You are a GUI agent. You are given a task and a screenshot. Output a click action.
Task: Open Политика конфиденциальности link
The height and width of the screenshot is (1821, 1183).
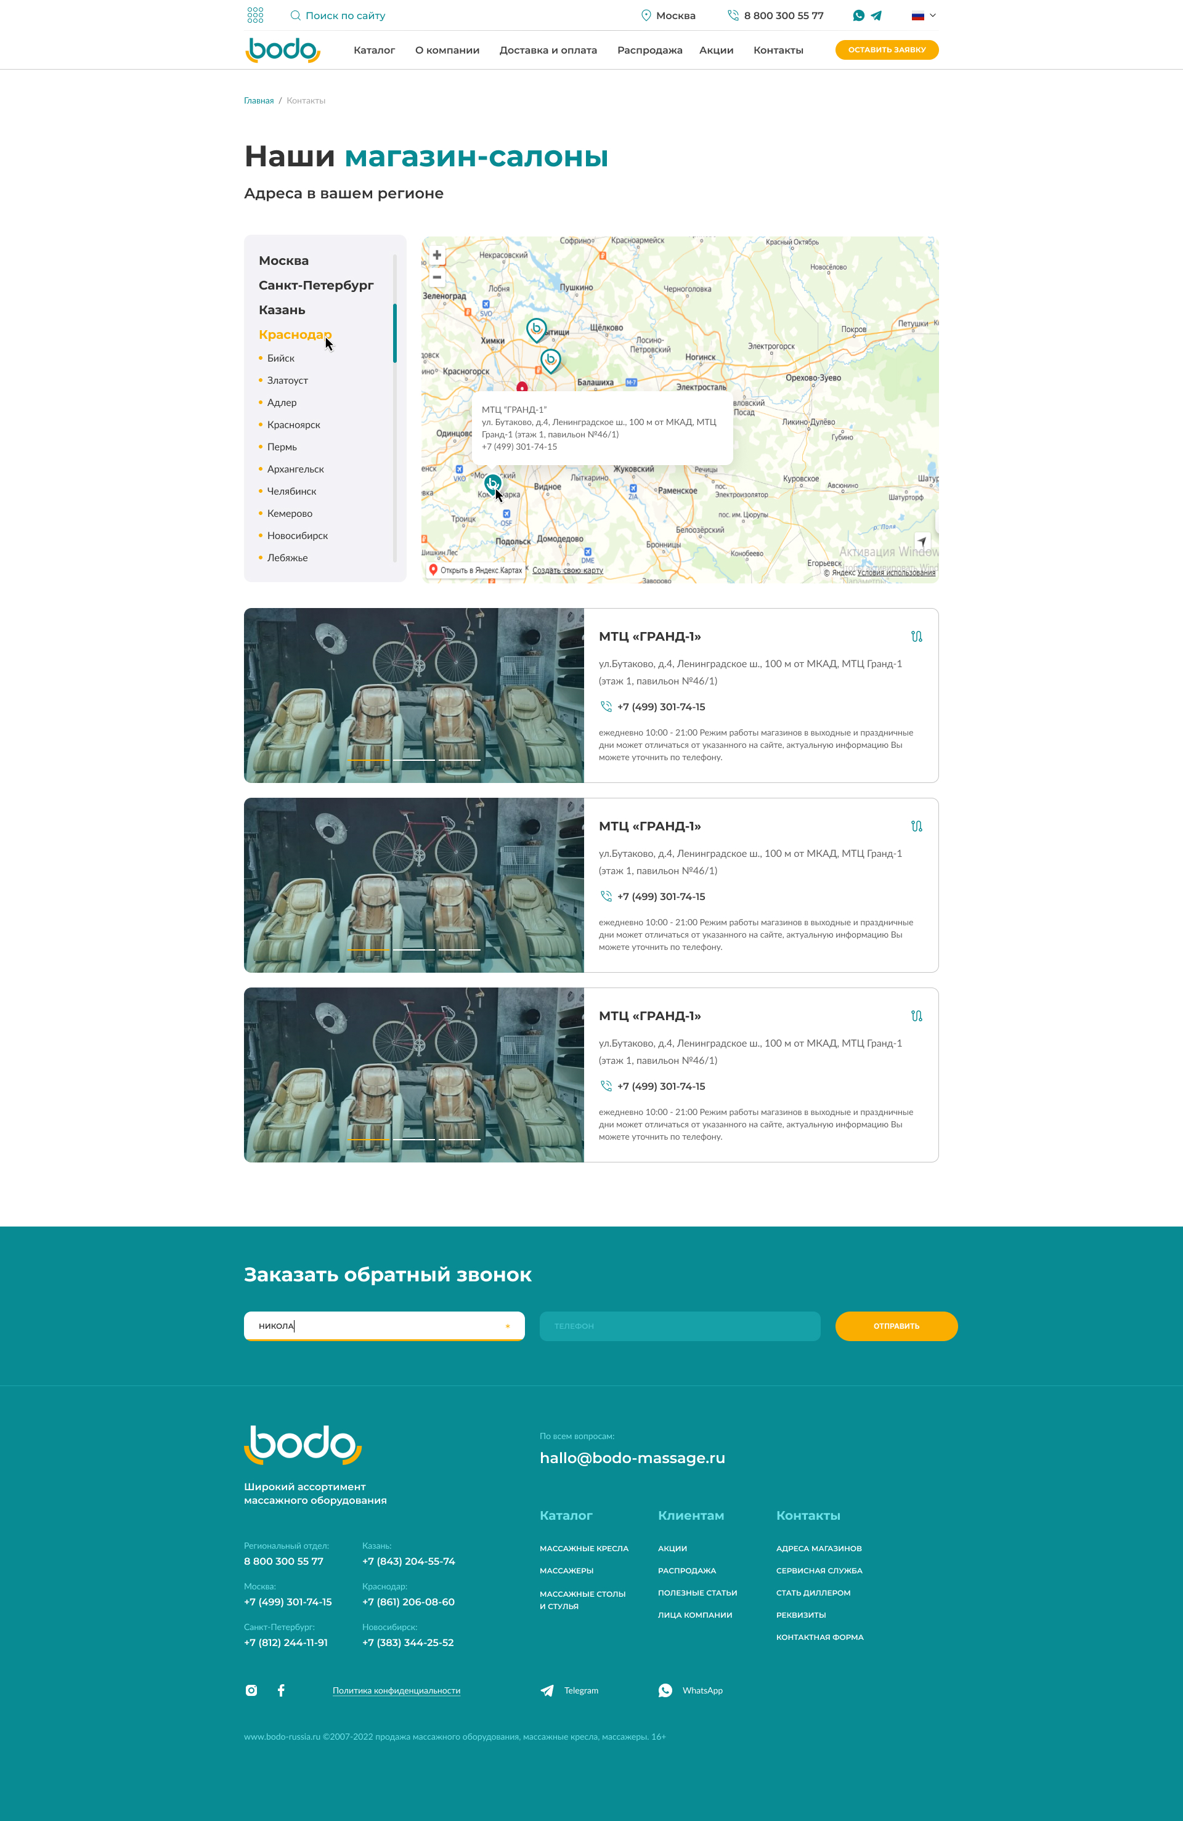pyautogui.click(x=396, y=1691)
